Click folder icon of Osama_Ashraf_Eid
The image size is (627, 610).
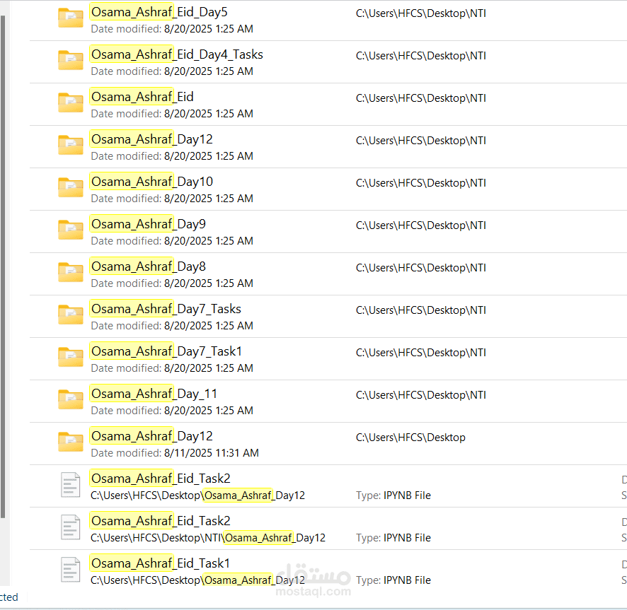[70, 102]
